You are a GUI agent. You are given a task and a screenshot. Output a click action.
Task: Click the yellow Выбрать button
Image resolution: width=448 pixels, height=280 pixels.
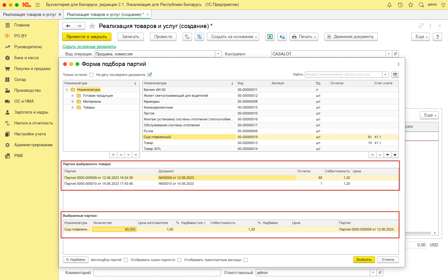click(x=364, y=259)
